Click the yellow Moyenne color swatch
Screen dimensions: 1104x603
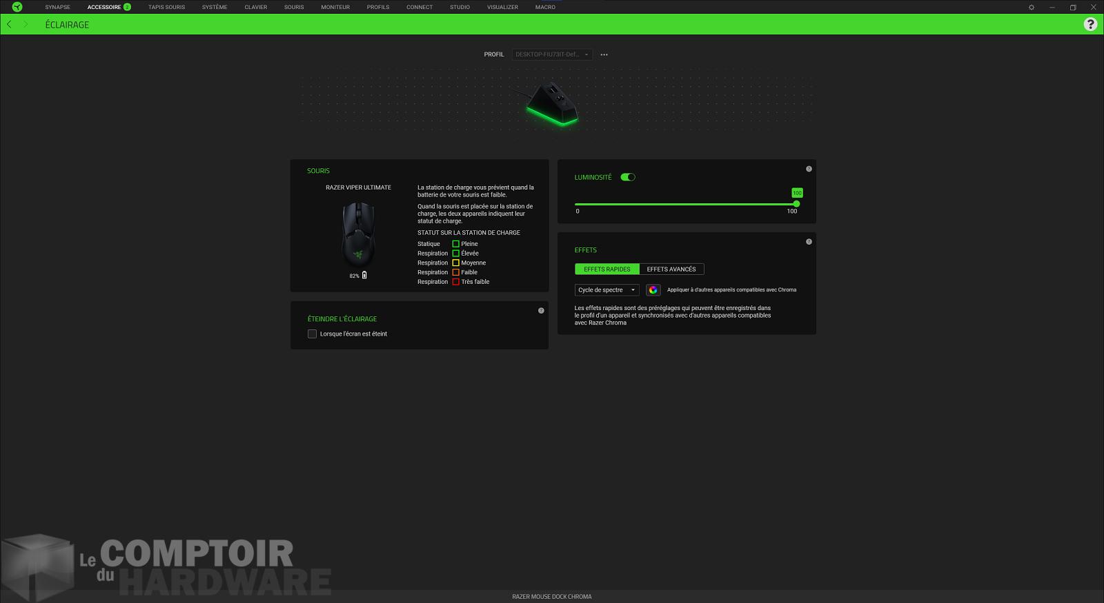(x=455, y=263)
